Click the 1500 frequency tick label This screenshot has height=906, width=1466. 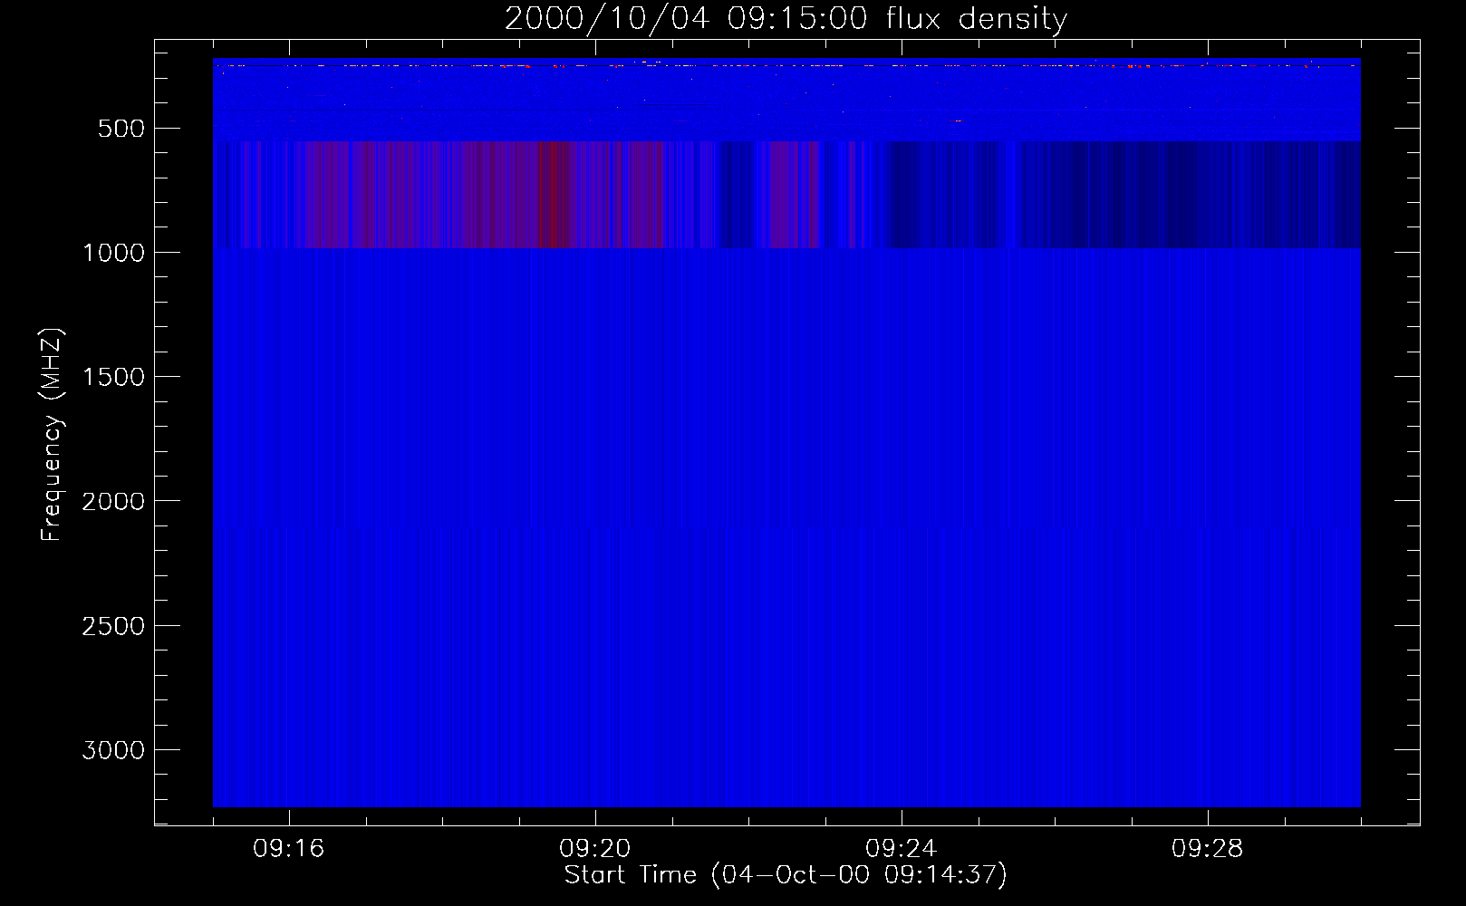click(113, 377)
